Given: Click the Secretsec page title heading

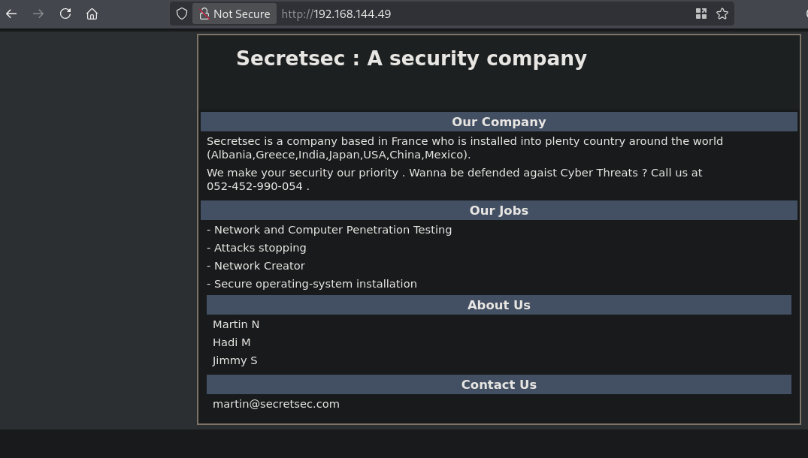Looking at the screenshot, I should coord(411,59).
